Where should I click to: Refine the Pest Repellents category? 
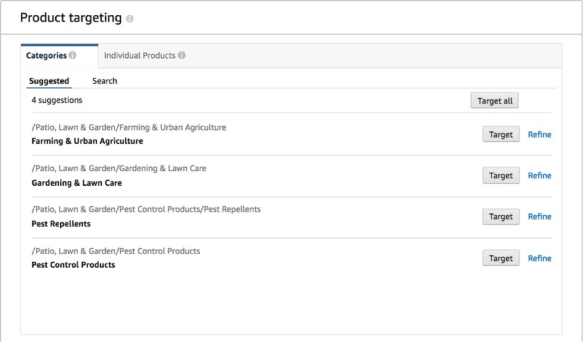(539, 216)
